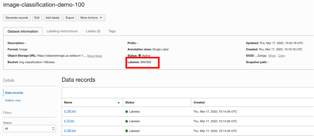This screenshot has height=136, width=314.
Task: Open record s*-9.jpg
Action: pyautogui.click(x=69, y=121)
